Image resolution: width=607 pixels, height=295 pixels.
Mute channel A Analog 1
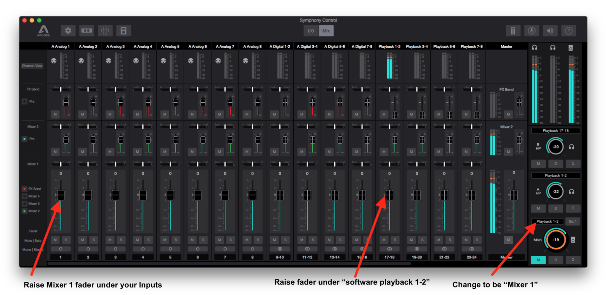tap(55, 240)
